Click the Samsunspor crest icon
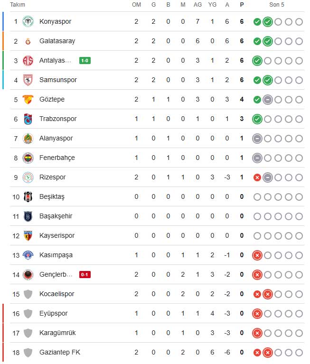Image resolution: width=310 pixels, height=364 pixels. pos(28,80)
